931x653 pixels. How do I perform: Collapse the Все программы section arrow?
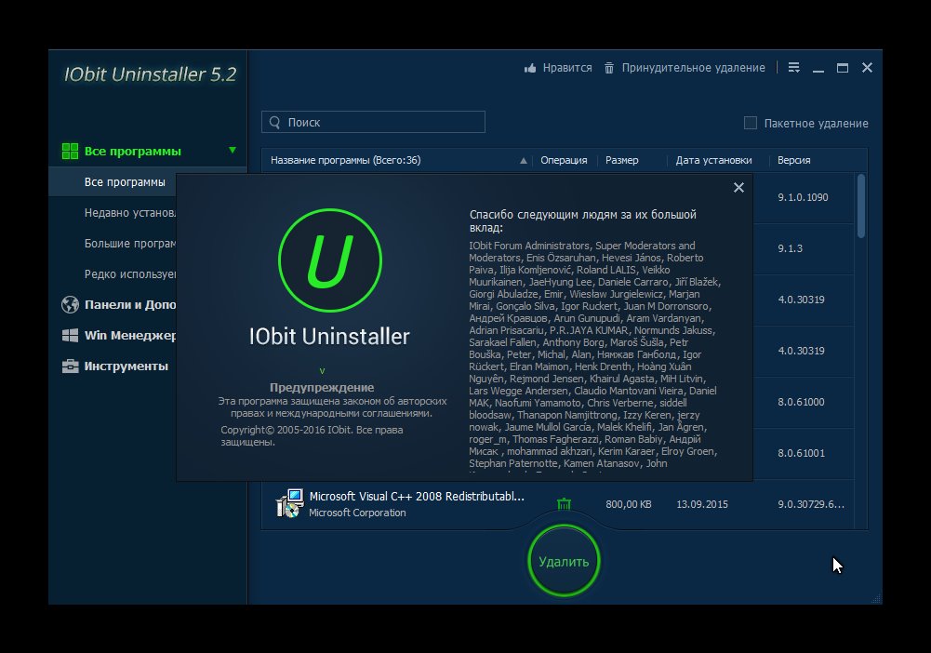[233, 151]
